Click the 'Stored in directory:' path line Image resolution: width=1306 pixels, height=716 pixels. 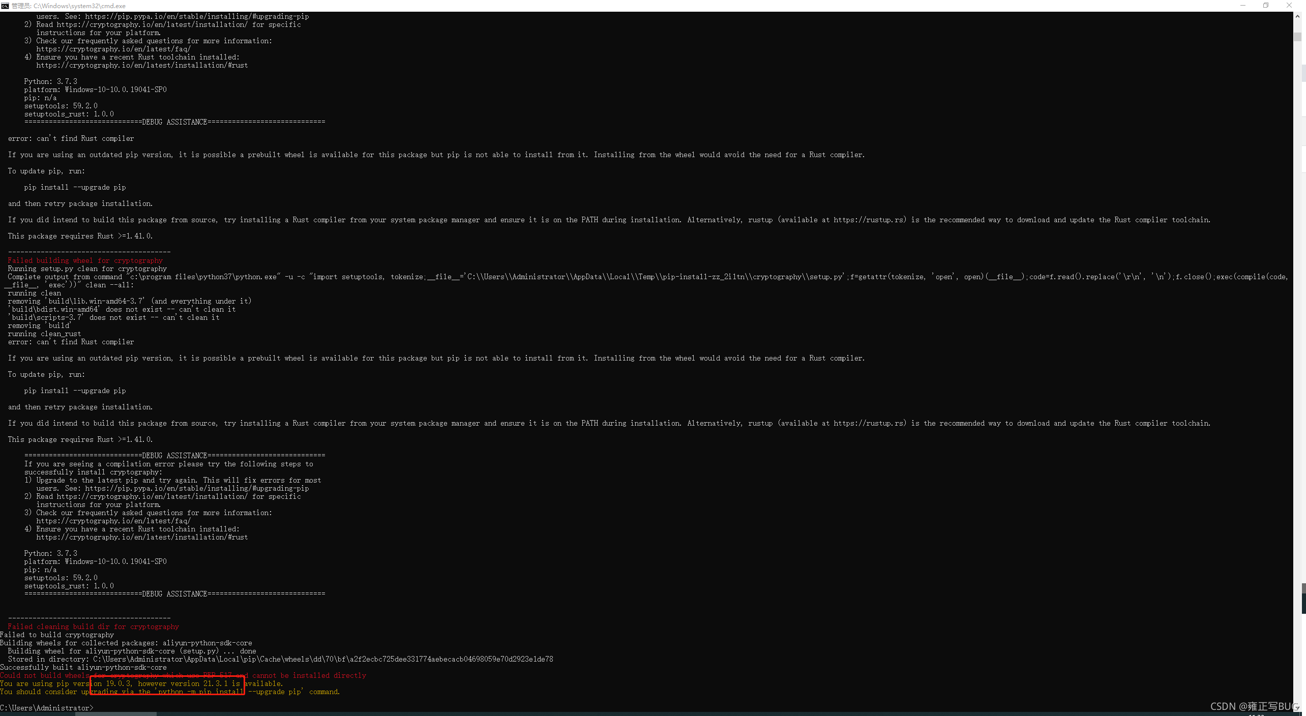point(280,659)
